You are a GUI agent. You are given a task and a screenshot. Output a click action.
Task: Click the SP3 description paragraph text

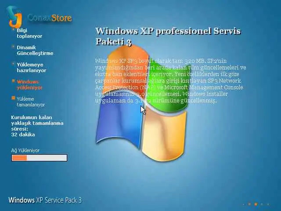coord(170,80)
